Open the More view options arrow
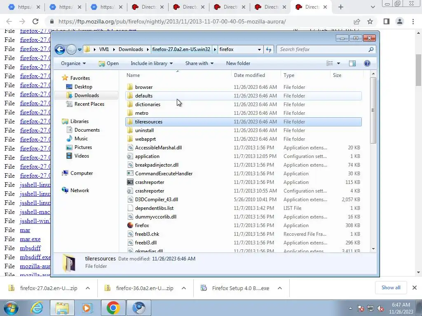 (339, 63)
